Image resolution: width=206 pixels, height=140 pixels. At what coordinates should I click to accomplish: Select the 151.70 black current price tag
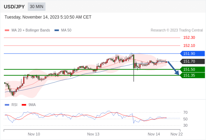tap(192, 61)
